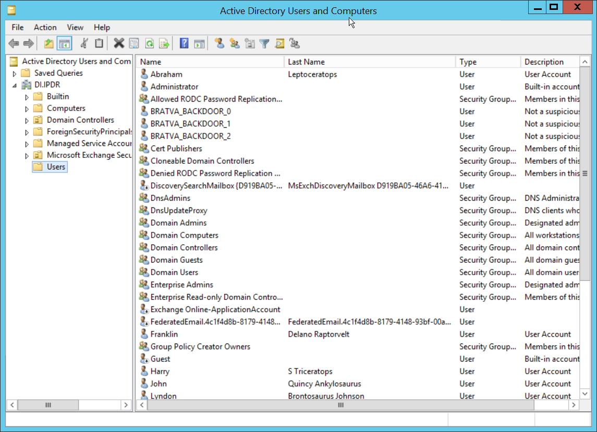The width and height of the screenshot is (597, 432).
Task: Create a new organizational unit icon
Action: [250, 43]
